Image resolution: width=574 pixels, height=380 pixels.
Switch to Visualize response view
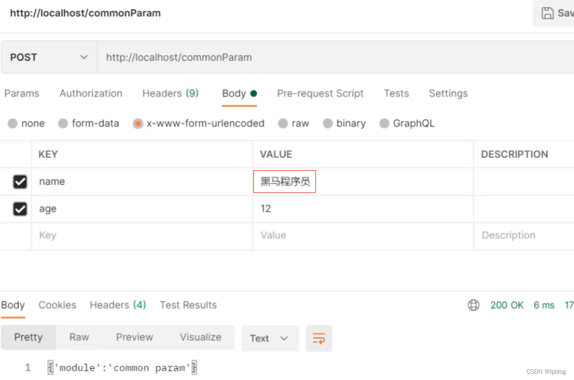[200, 337]
